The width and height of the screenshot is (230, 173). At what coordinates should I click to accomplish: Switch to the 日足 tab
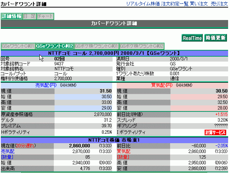click(x=29, y=16)
